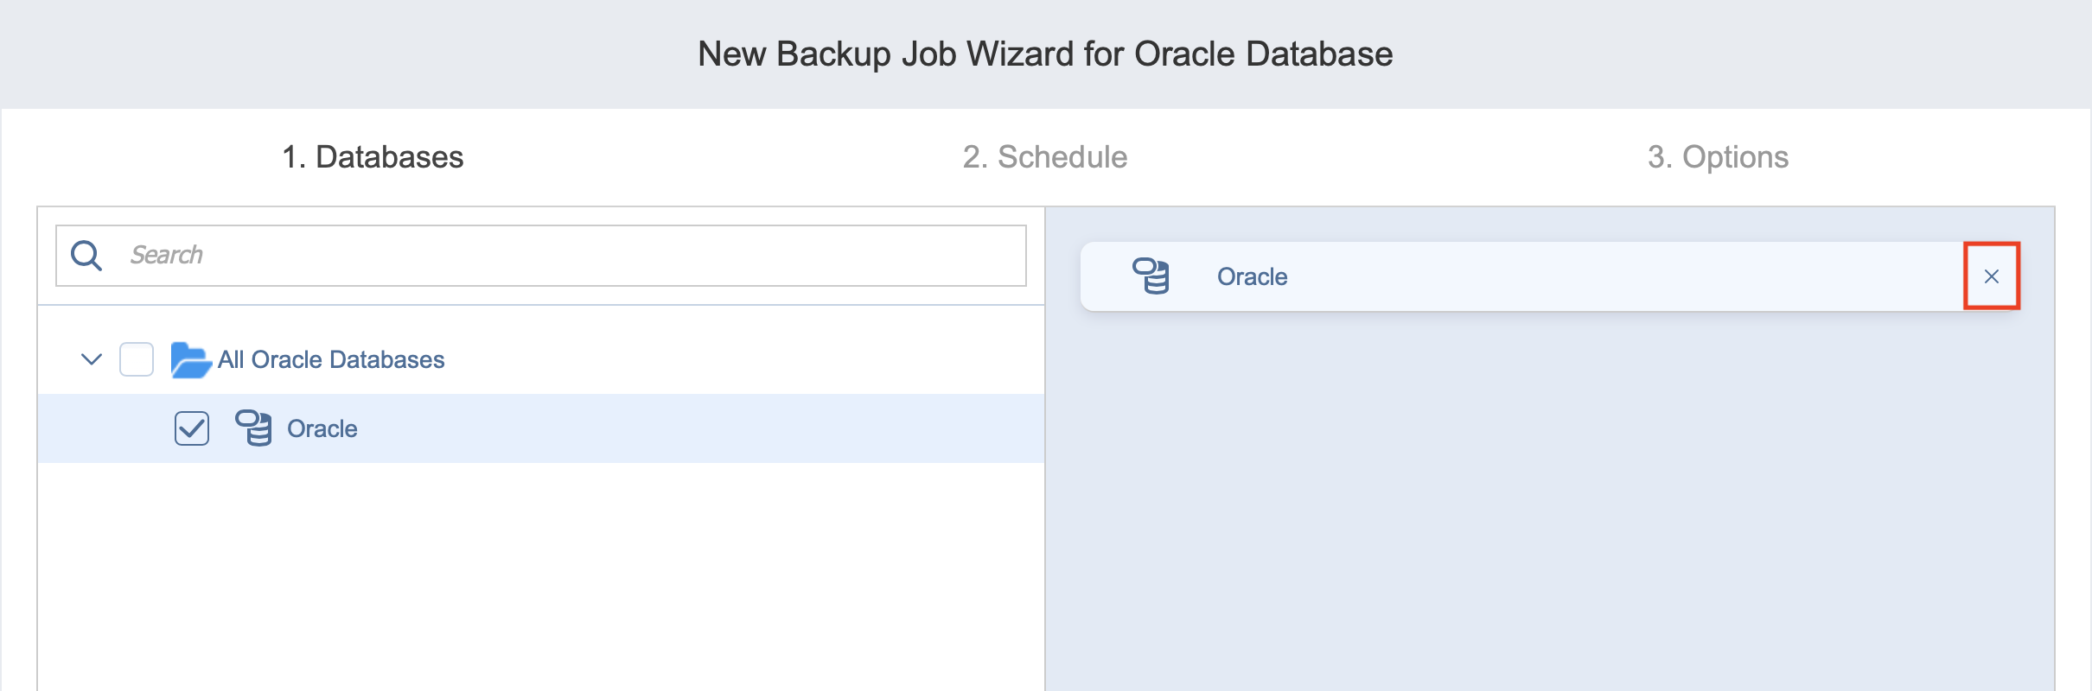Click the Search input field
2092x691 pixels.
pos(571,256)
